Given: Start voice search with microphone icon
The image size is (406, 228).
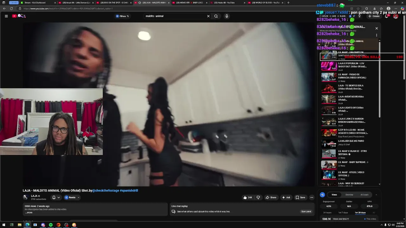Looking at the screenshot, I should tap(226, 16).
